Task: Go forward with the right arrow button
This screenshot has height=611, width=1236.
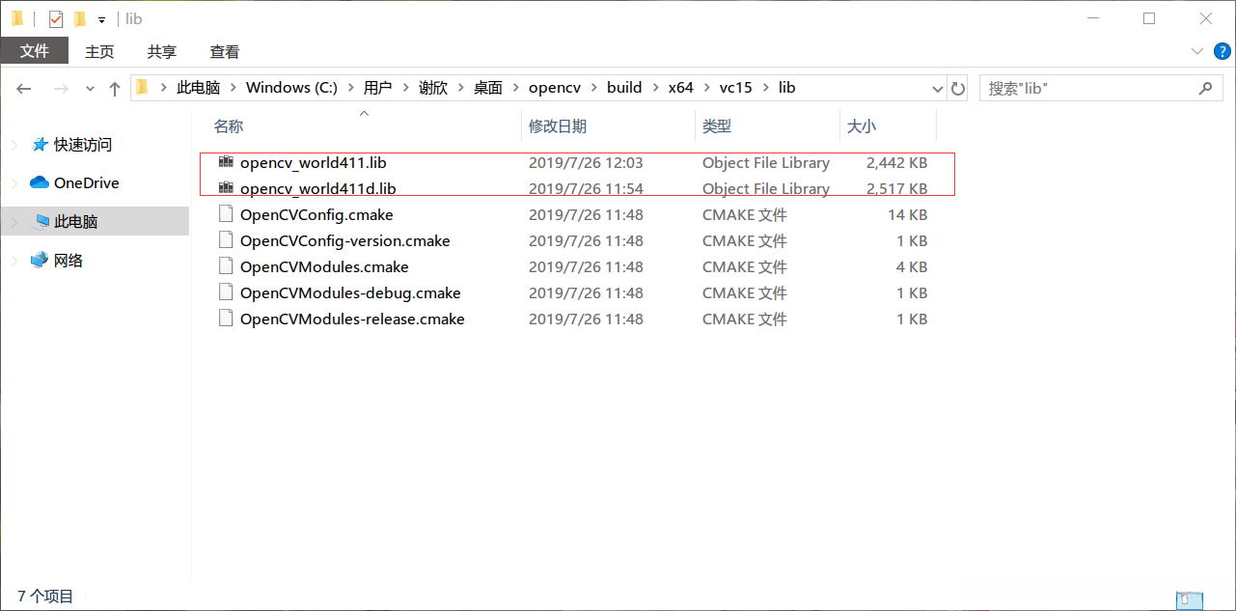Action: point(61,88)
